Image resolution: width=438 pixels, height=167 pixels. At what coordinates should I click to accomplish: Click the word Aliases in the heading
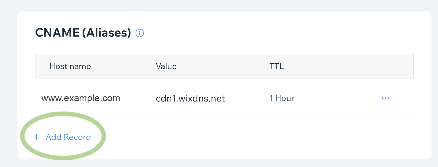pos(107,33)
